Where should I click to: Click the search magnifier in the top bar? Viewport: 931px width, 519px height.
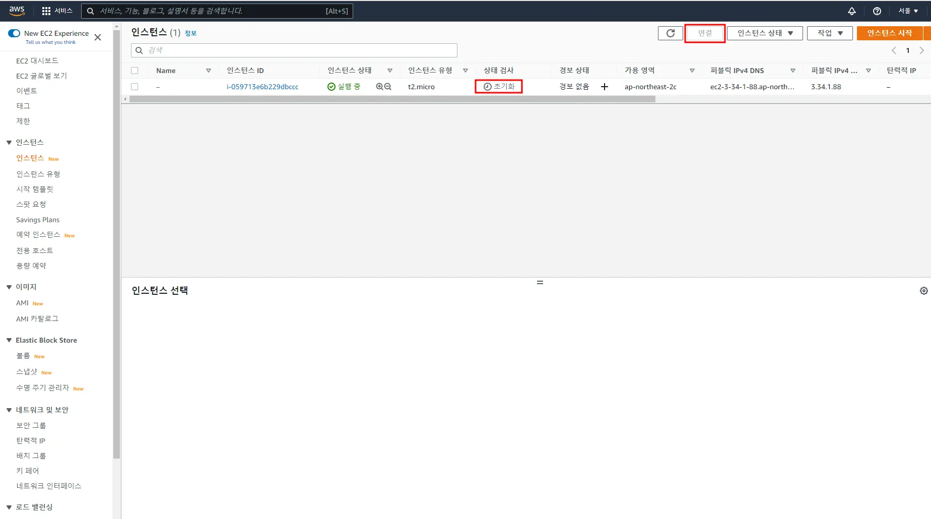pyautogui.click(x=91, y=11)
